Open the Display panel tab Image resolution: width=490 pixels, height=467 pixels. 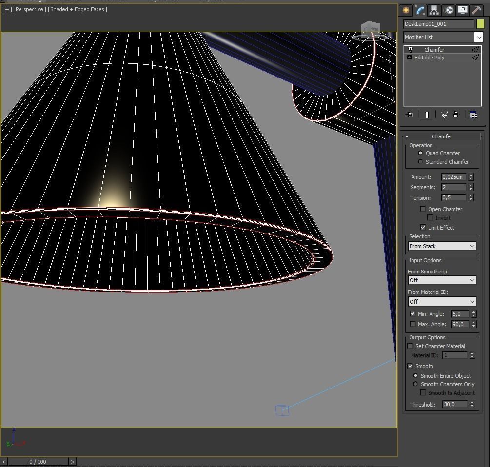[463, 10]
